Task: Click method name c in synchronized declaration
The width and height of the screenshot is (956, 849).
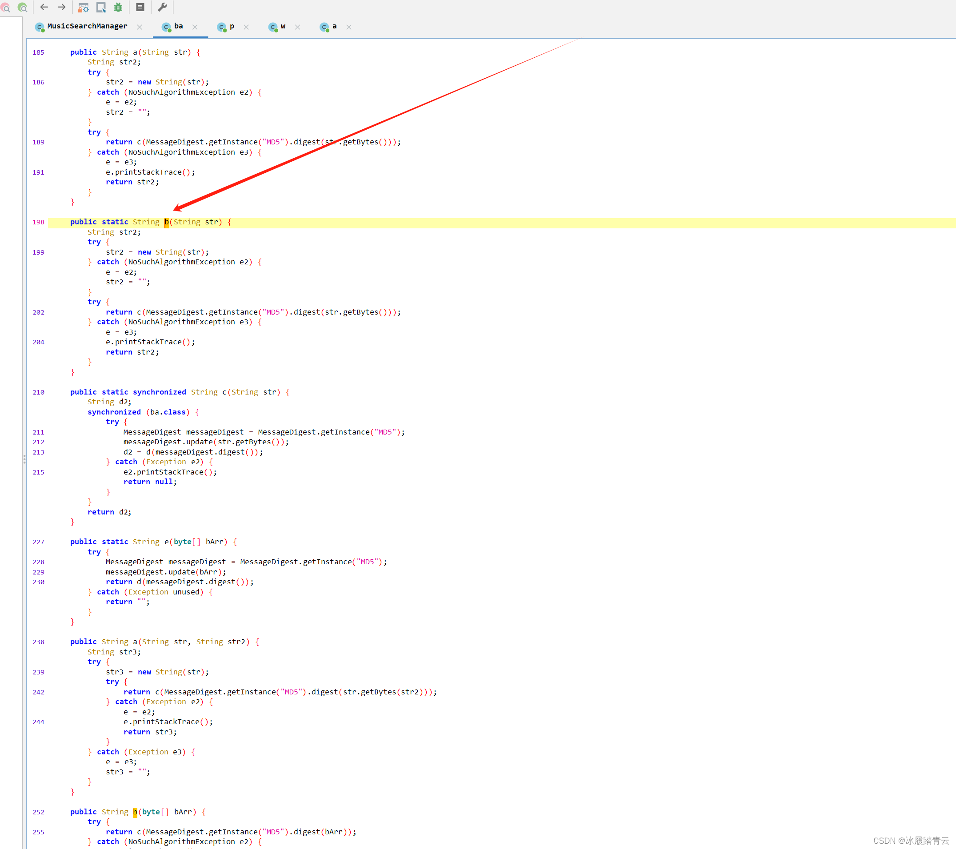Action: click(x=224, y=392)
